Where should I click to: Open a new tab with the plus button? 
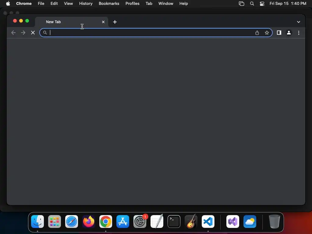[115, 22]
